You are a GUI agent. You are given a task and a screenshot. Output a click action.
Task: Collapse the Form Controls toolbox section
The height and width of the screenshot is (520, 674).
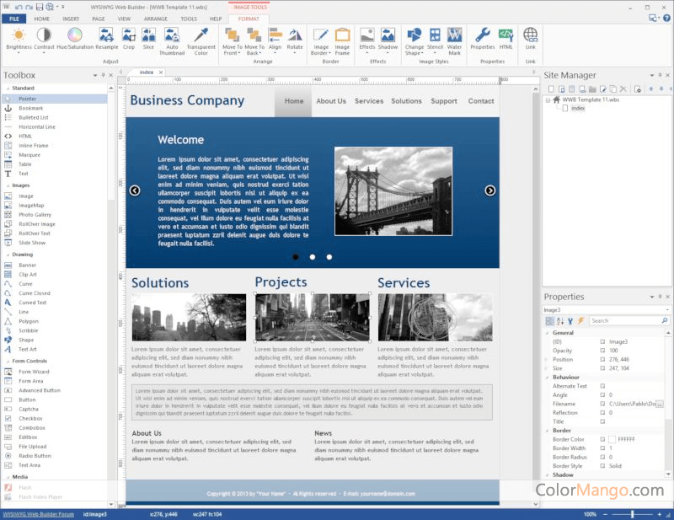(7, 361)
